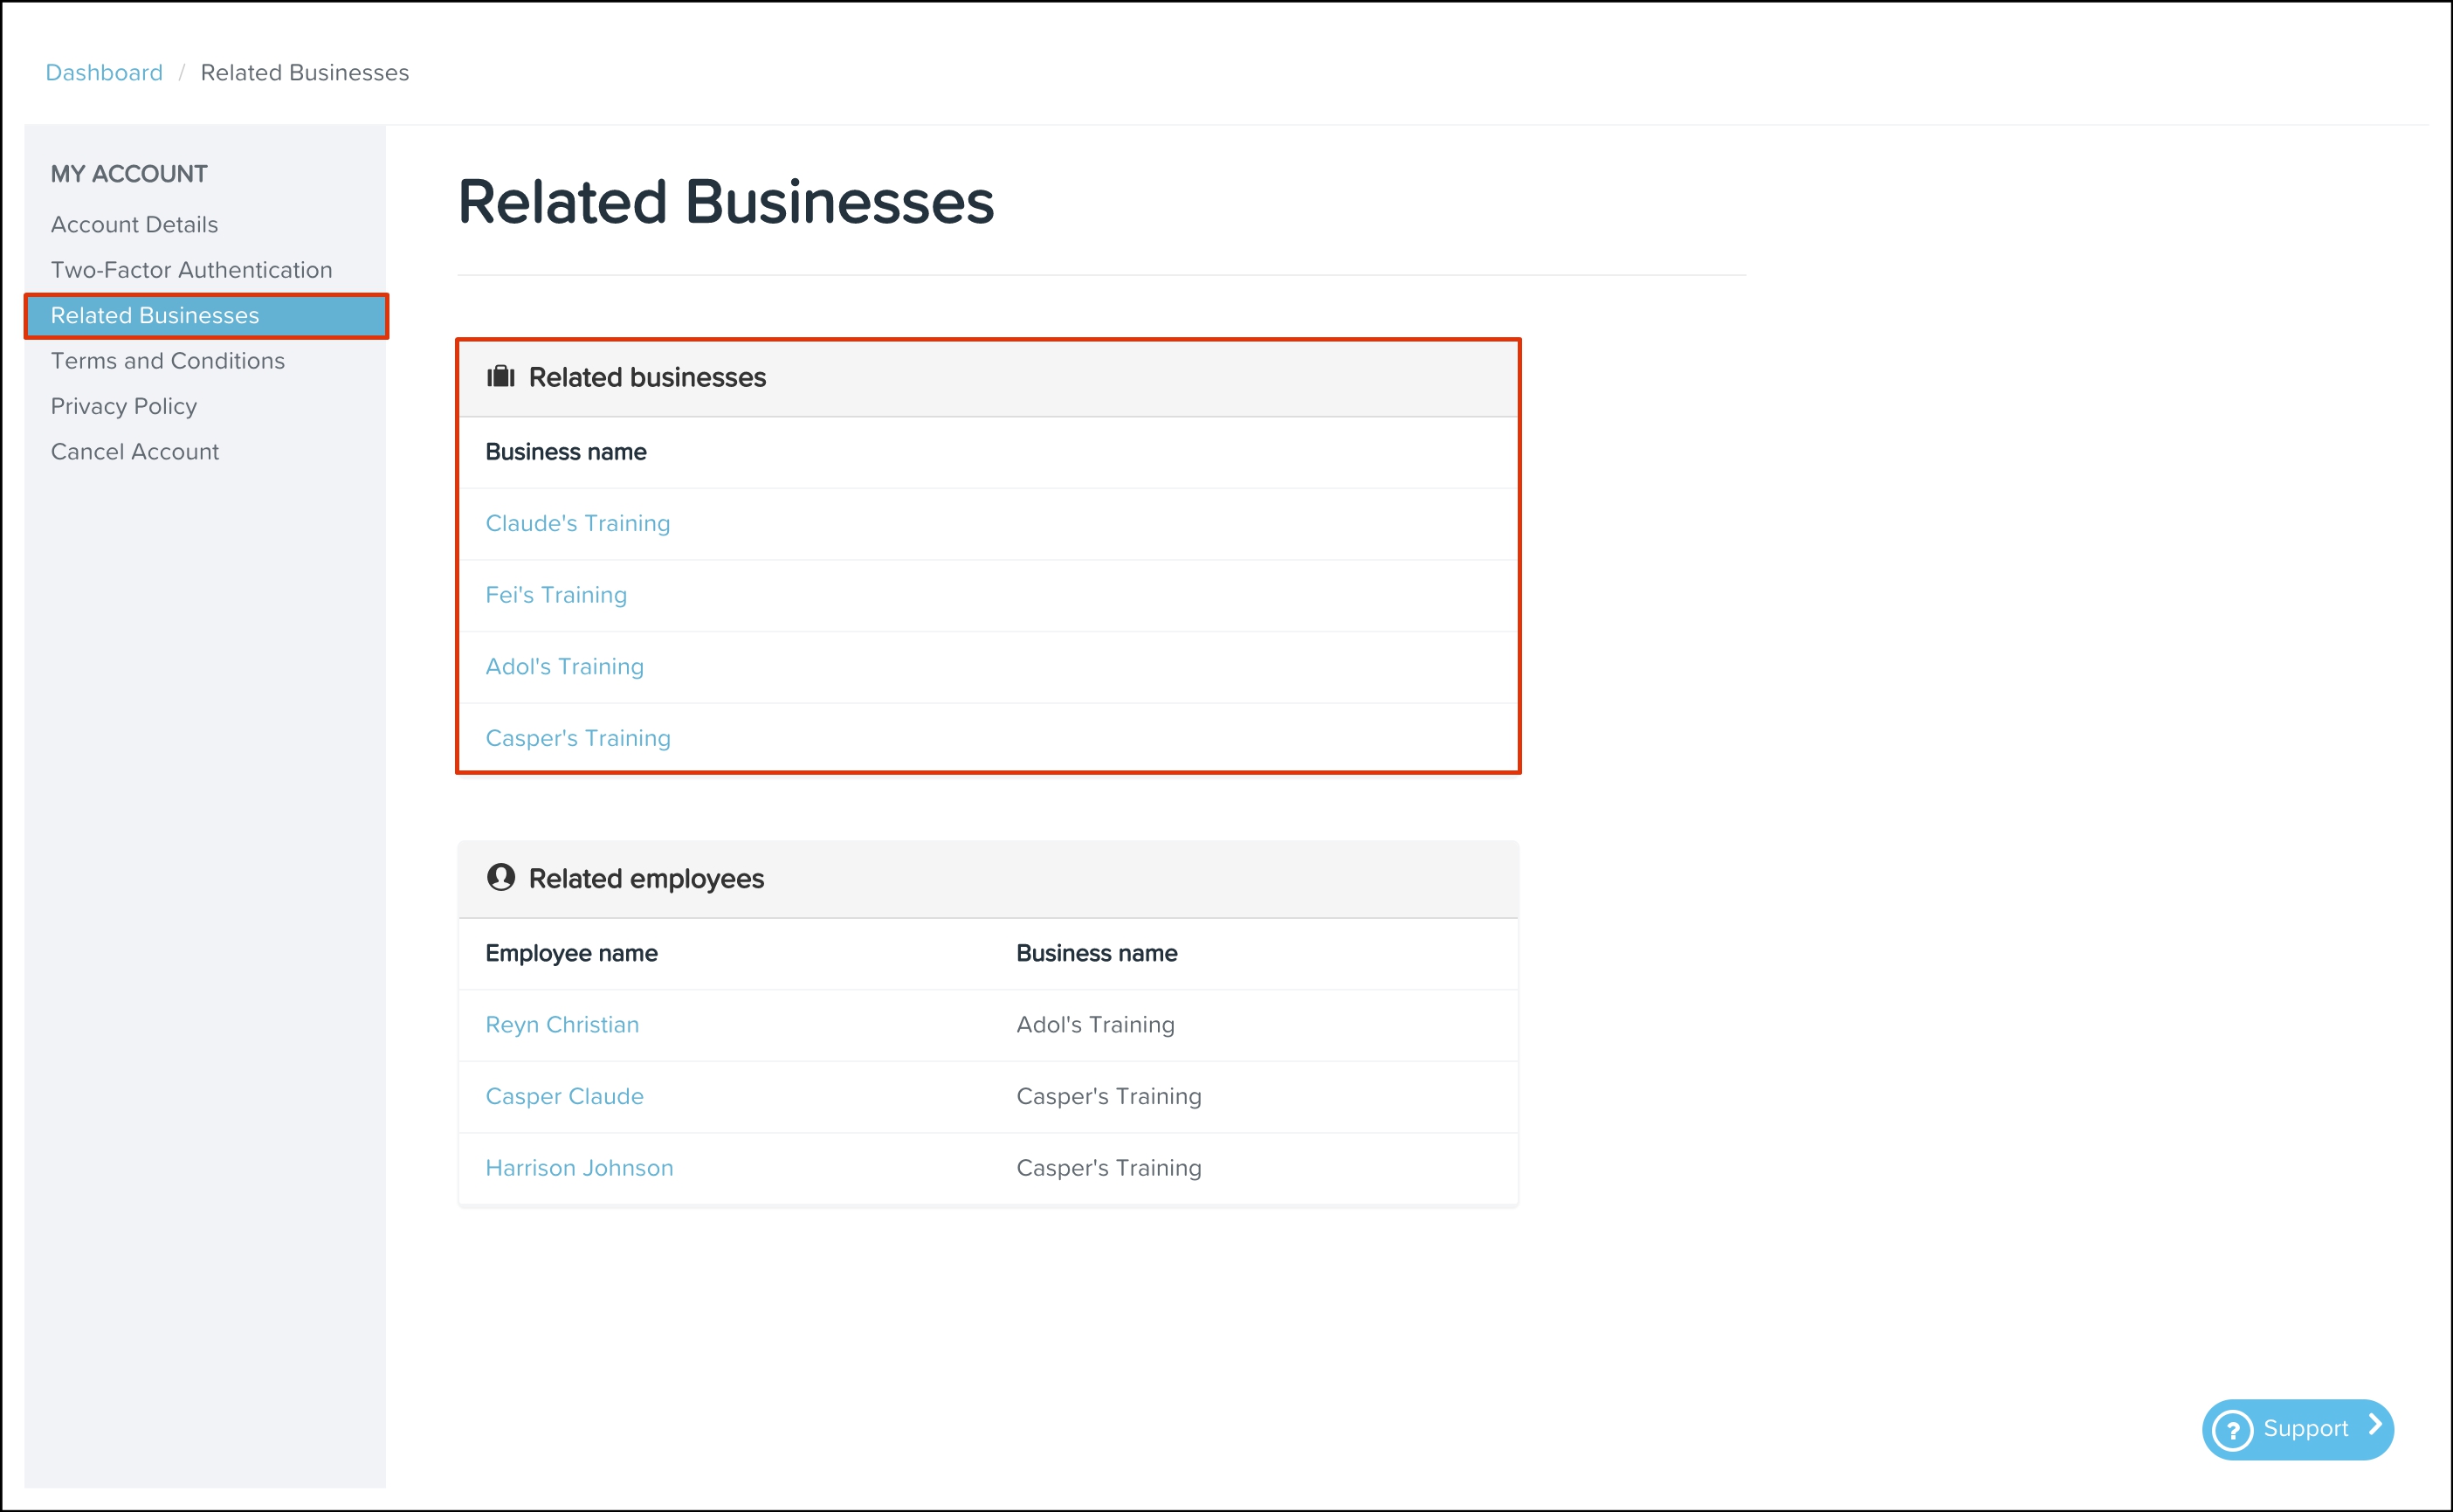Viewport: 2453px width, 1512px height.
Task: View employee Casper Claude
Action: pyautogui.click(x=565, y=1096)
